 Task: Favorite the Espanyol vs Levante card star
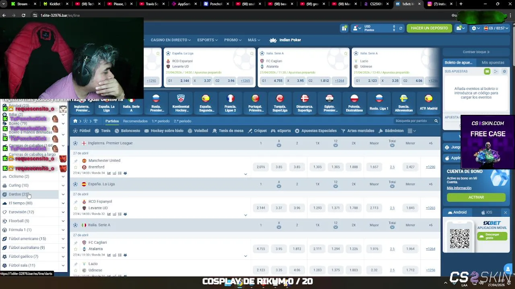252,53
